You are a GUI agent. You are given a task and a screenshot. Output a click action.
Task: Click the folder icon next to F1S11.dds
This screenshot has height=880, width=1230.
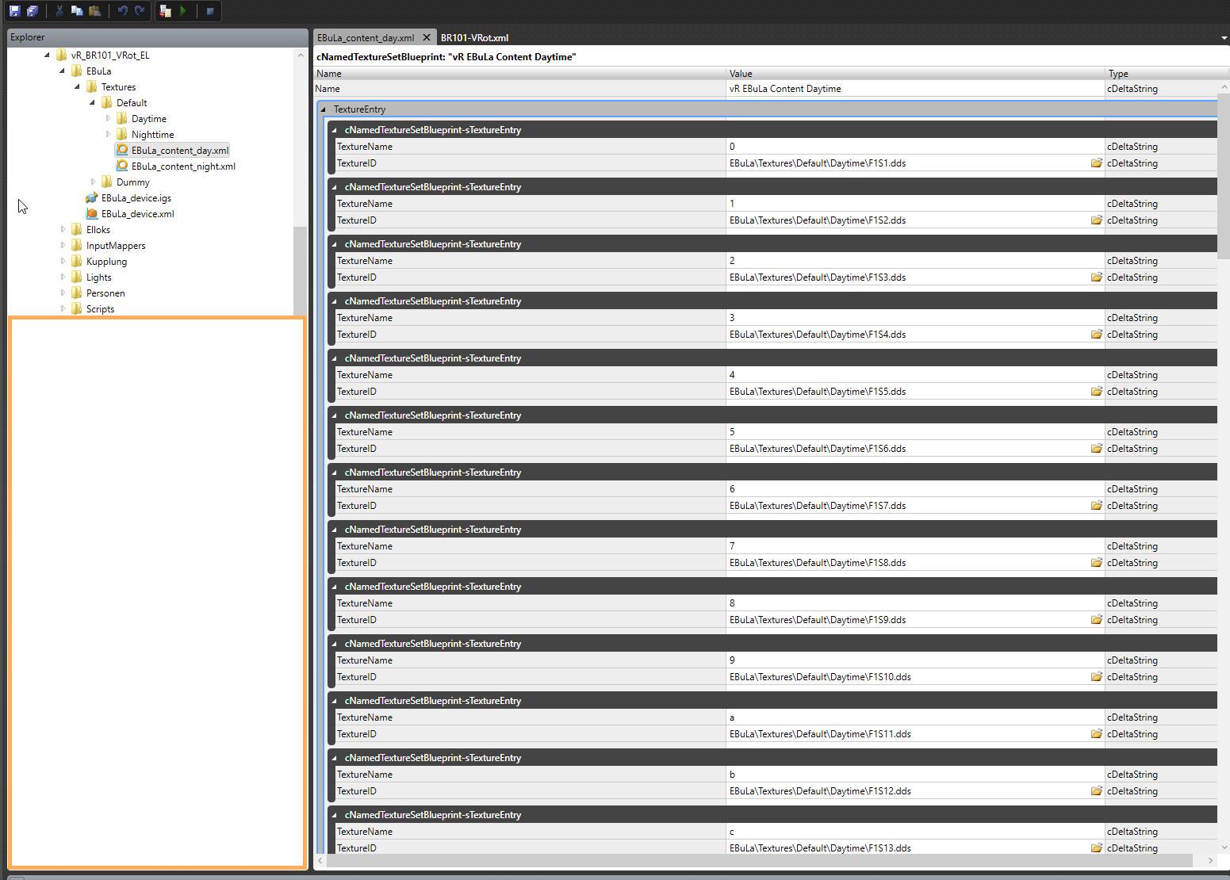coord(1096,734)
